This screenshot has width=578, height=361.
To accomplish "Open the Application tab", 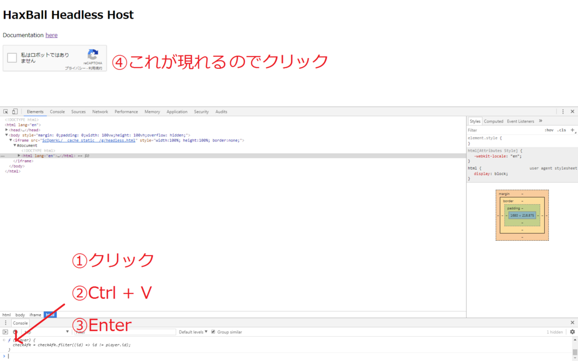I will [x=177, y=112].
